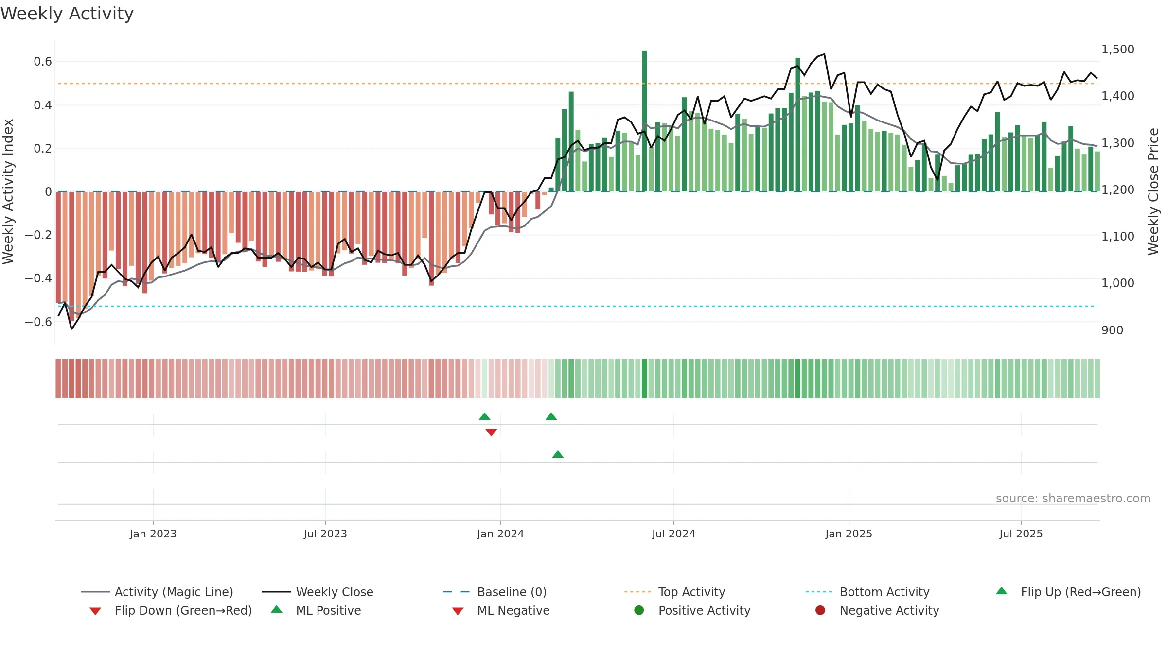Image resolution: width=1167 pixels, height=656 pixels.
Task: Click the 0.6 activity axis tick label
Action: [43, 62]
